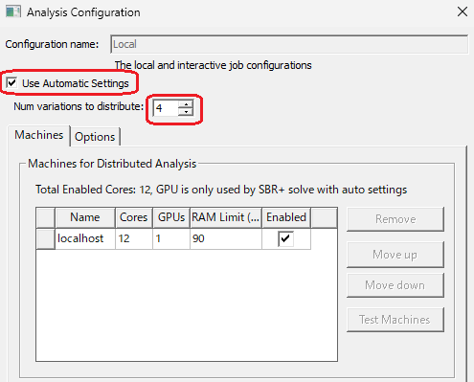Toggle the Use Automatic Settings checkbox
Viewport: 474px width, 382px height.
coord(11,83)
